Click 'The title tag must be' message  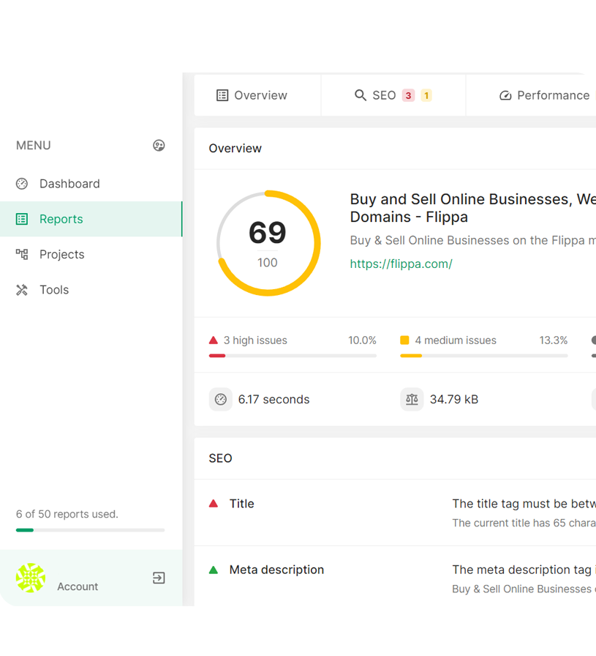[x=524, y=504]
